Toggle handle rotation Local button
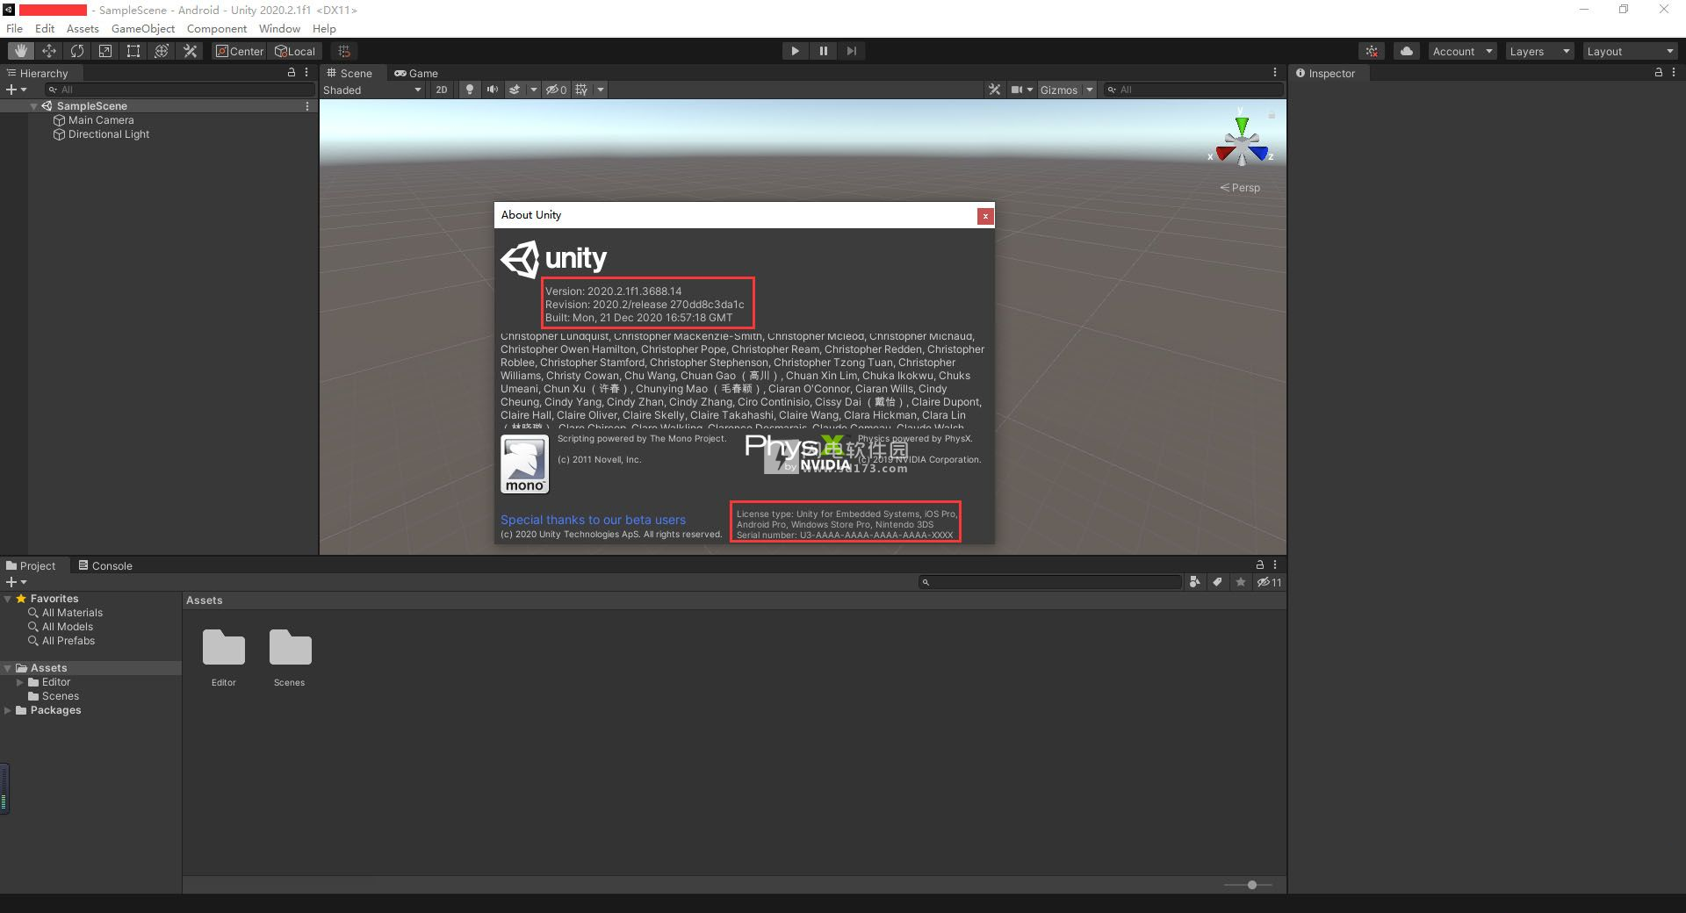The width and height of the screenshot is (1686, 913). pos(295,51)
